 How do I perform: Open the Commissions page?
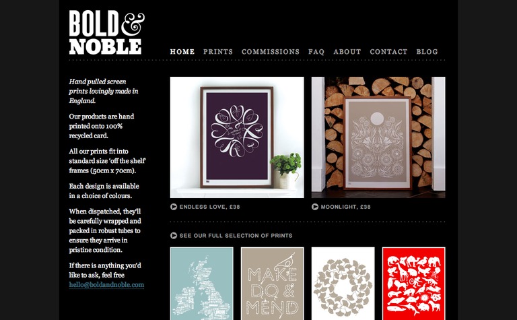271,52
